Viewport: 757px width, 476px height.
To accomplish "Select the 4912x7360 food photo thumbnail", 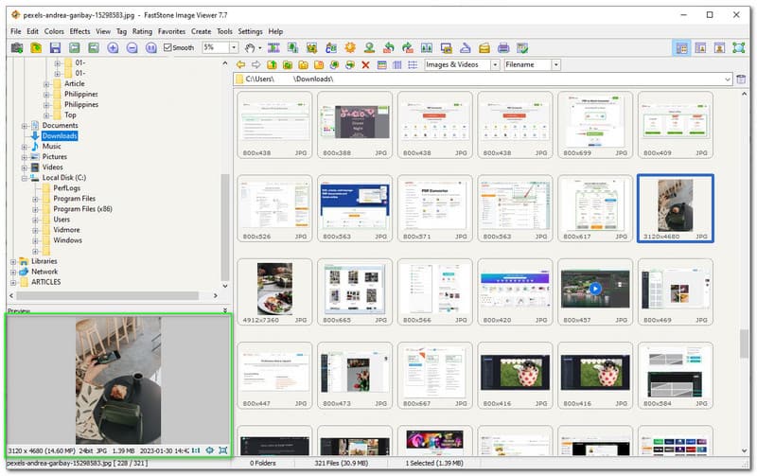I will [275, 289].
